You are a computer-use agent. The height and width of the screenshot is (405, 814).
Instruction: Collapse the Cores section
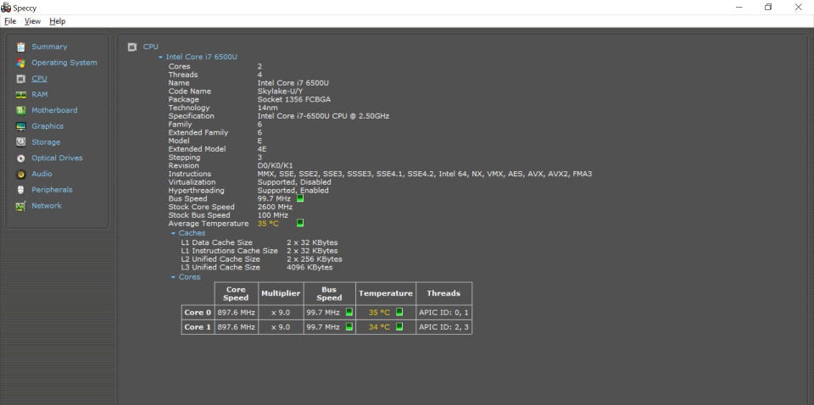[x=173, y=277]
